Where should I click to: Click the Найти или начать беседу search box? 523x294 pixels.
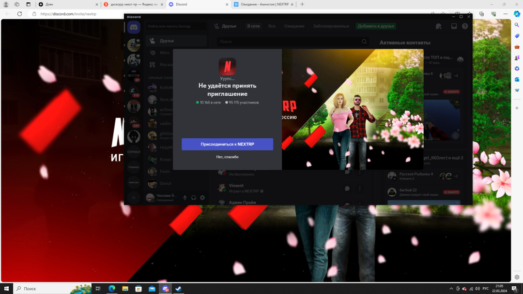click(x=176, y=26)
